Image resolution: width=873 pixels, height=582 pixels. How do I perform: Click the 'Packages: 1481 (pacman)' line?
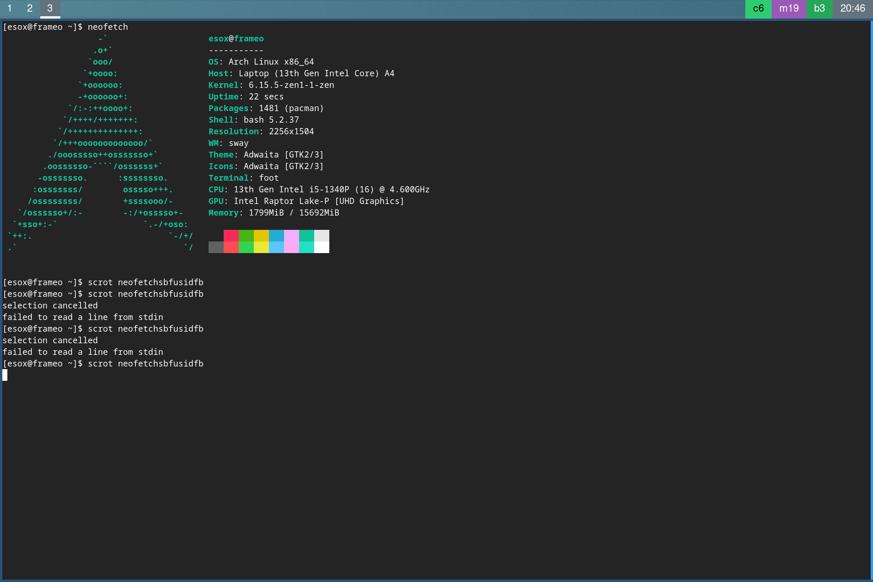point(266,108)
